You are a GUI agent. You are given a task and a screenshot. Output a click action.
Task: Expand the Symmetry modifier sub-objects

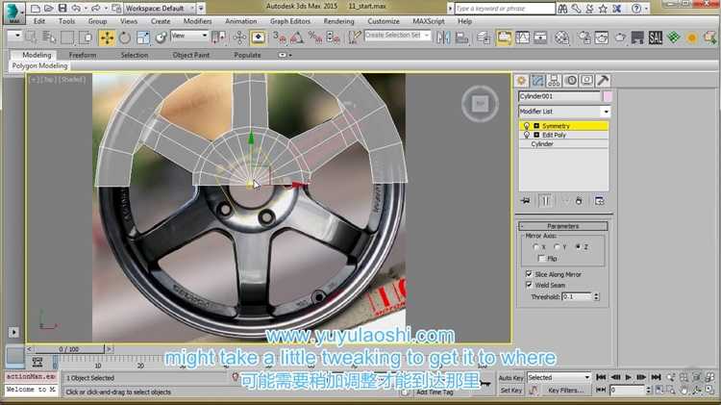click(536, 126)
